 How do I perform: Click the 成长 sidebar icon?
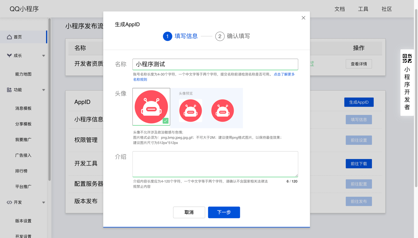pos(9,55)
